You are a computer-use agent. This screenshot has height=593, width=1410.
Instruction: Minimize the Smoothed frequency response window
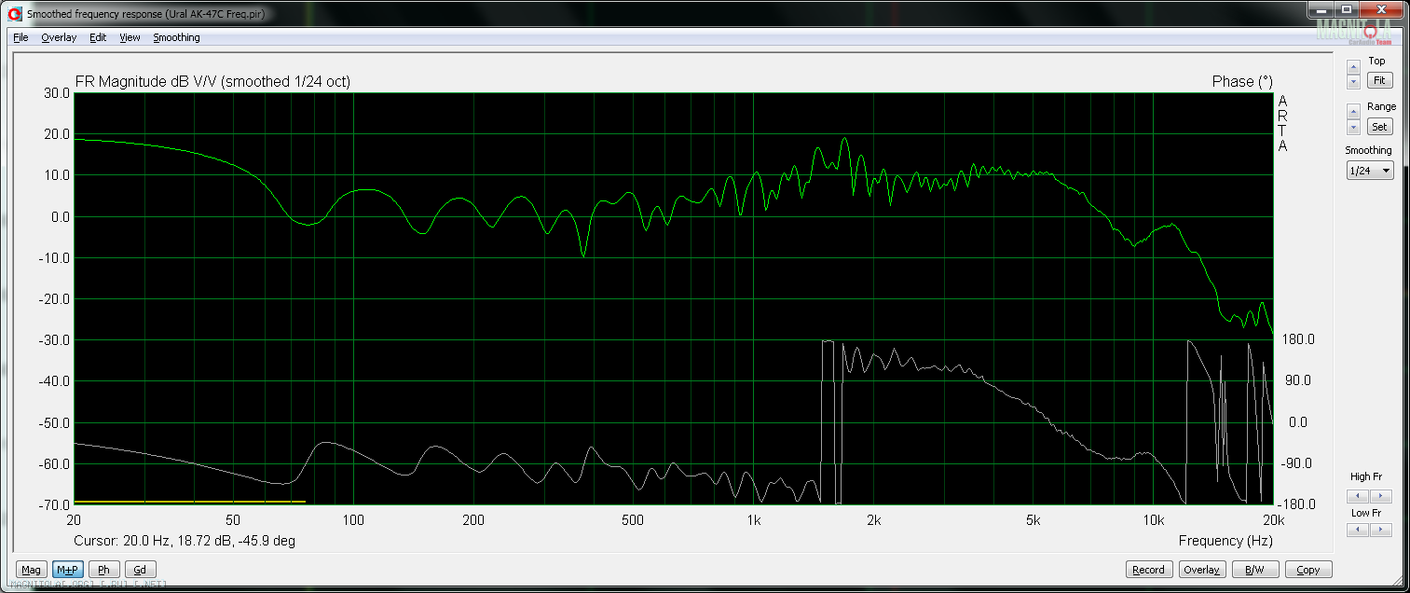click(x=1323, y=8)
